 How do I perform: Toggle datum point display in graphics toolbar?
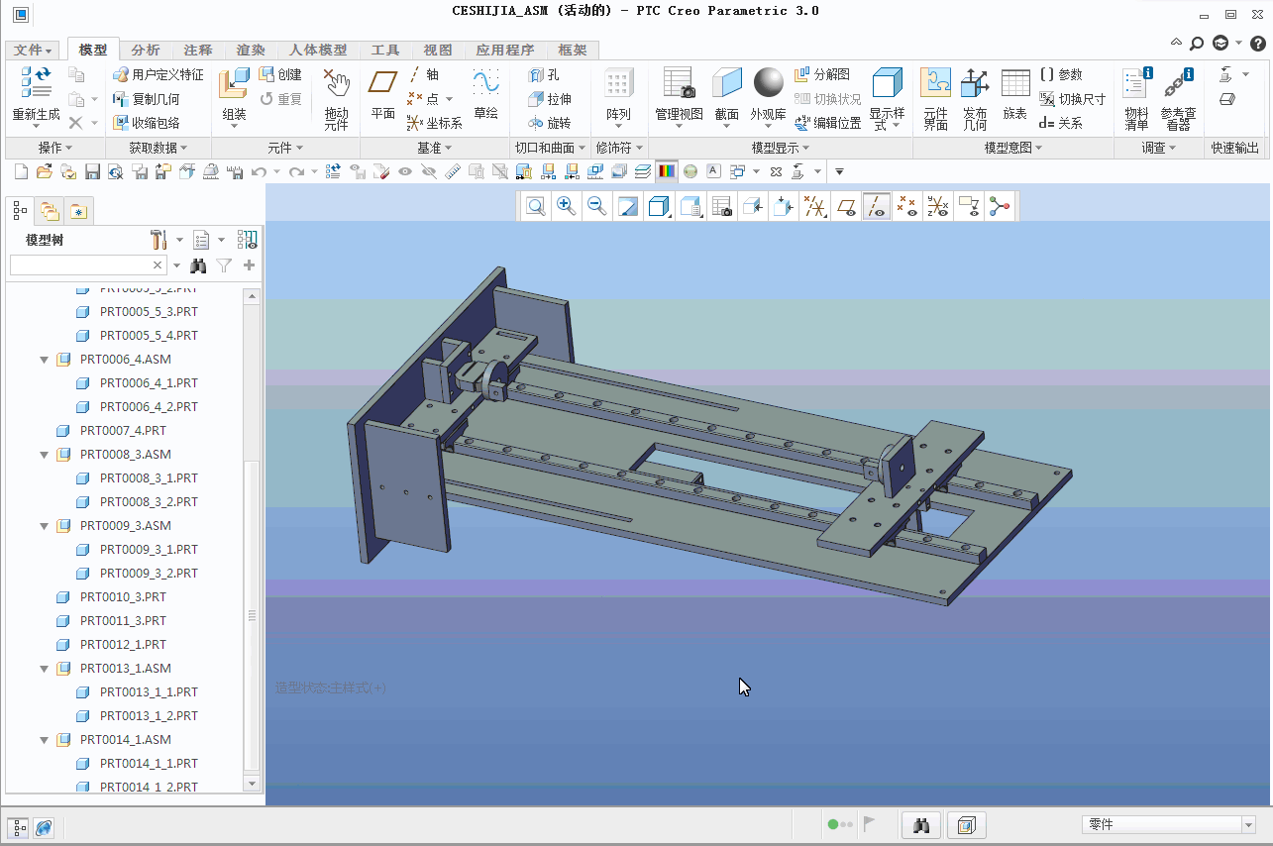pyautogui.click(x=906, y=206)
